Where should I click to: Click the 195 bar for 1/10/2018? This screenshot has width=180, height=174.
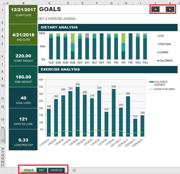click(49, 123)
